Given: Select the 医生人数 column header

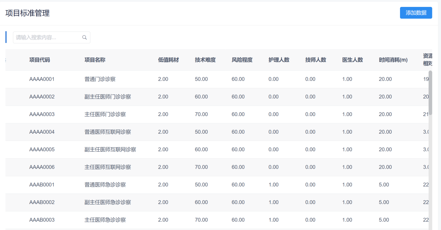Looking at the screenshot, I should [x=352, y=60].
